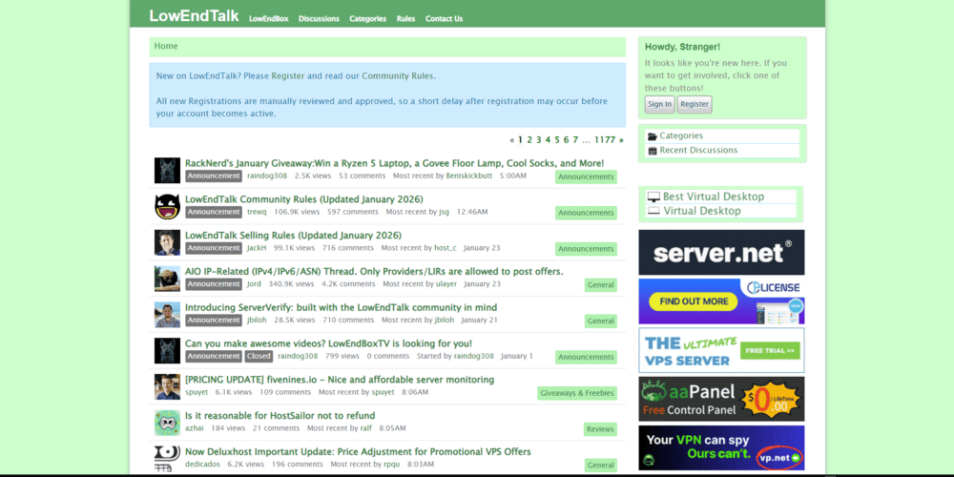
Task: Click dedicados' avatar beside Deluxhost thread
Action: pyautogui.click(x=167, y=459)
